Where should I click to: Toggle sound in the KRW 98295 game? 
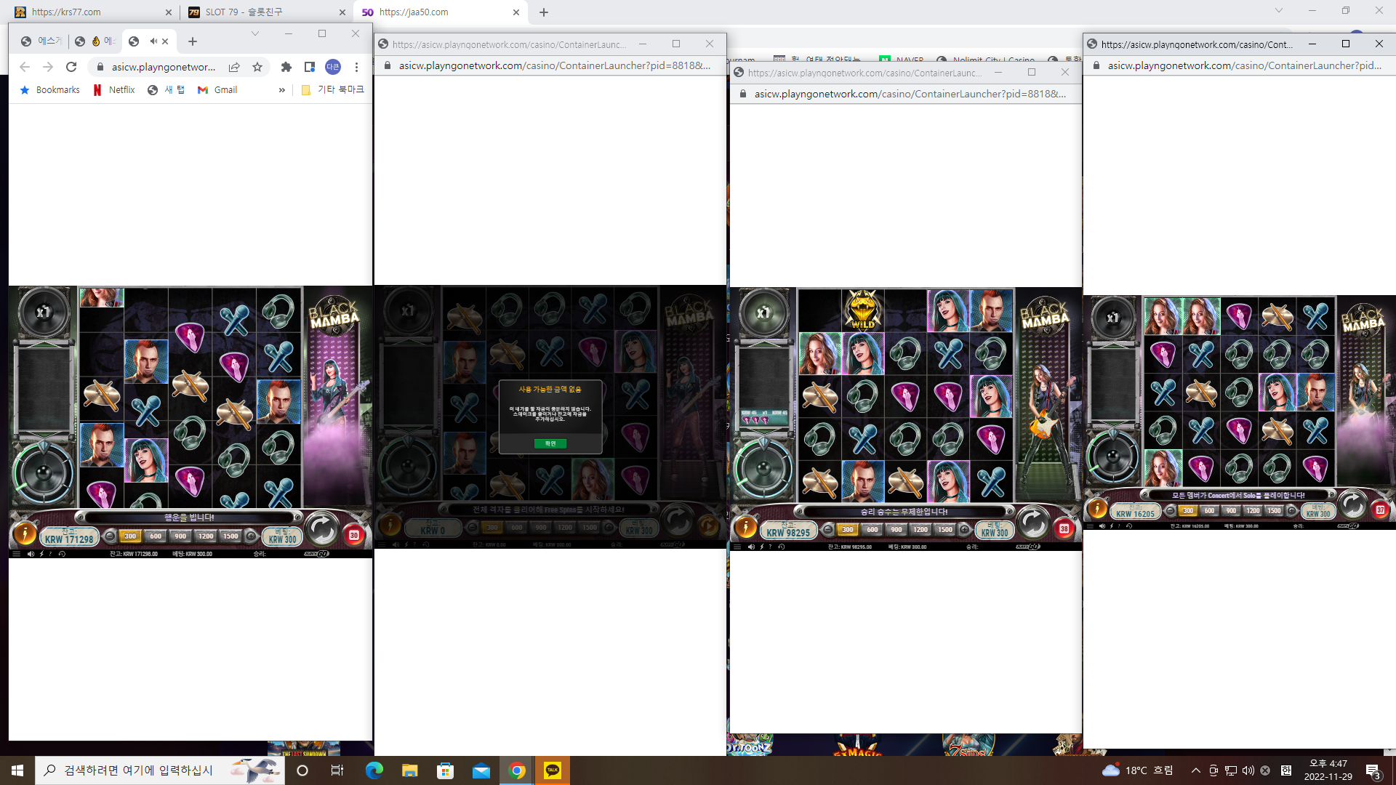click(751, 547)
